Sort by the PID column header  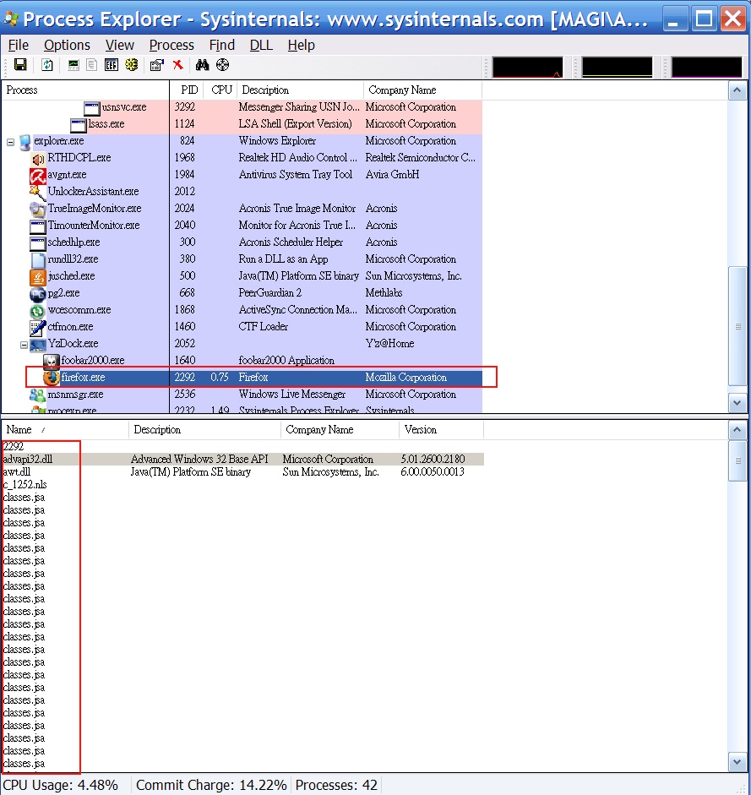[187, 90]
